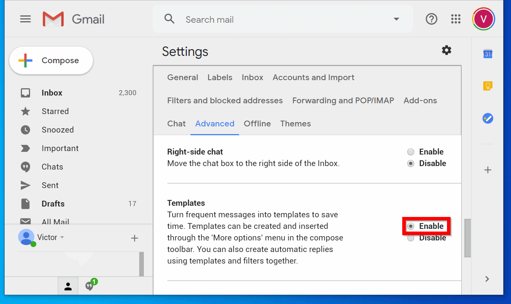Open Accounts and Import tab
The height and width of the screenshot is (304, 511).
[314, 77]
